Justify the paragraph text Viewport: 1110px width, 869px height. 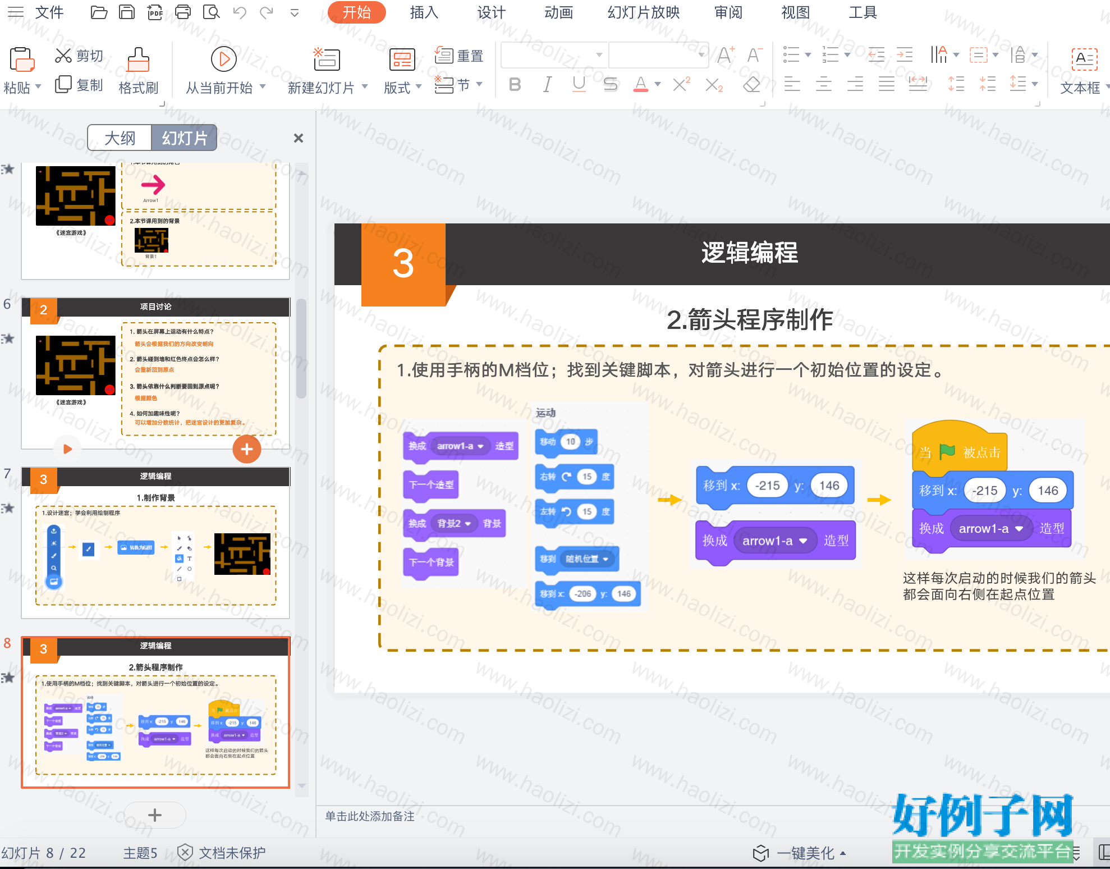point(887,85)
